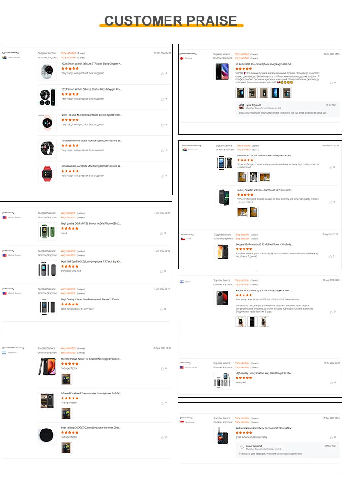Open 2021 Smart Watch Zeblaze Stratos product title
This screenshot has height=486, width=342.
92,89
